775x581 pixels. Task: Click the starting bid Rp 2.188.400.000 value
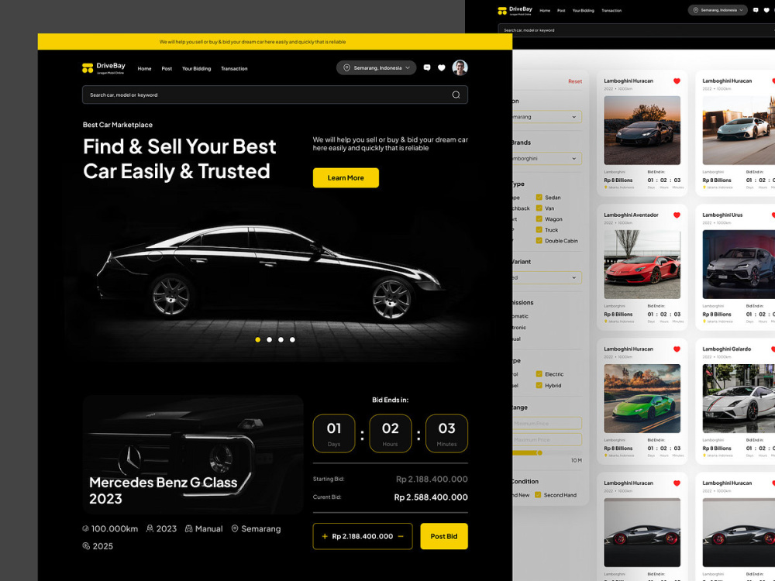[x=432, y=480]
